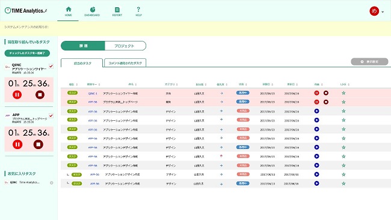Sort by the LIKE column header
The width and height of the screenshot is (391, 220).
[345, 85]
